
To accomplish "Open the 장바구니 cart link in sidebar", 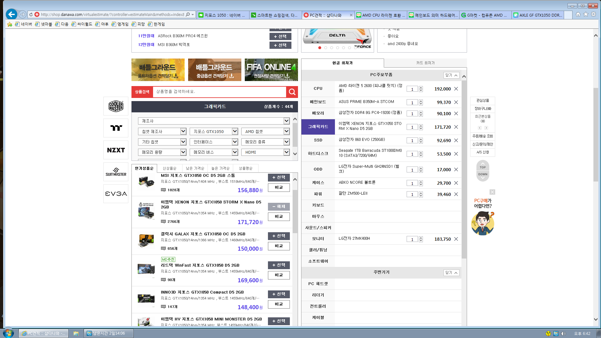I will point(483,109).
